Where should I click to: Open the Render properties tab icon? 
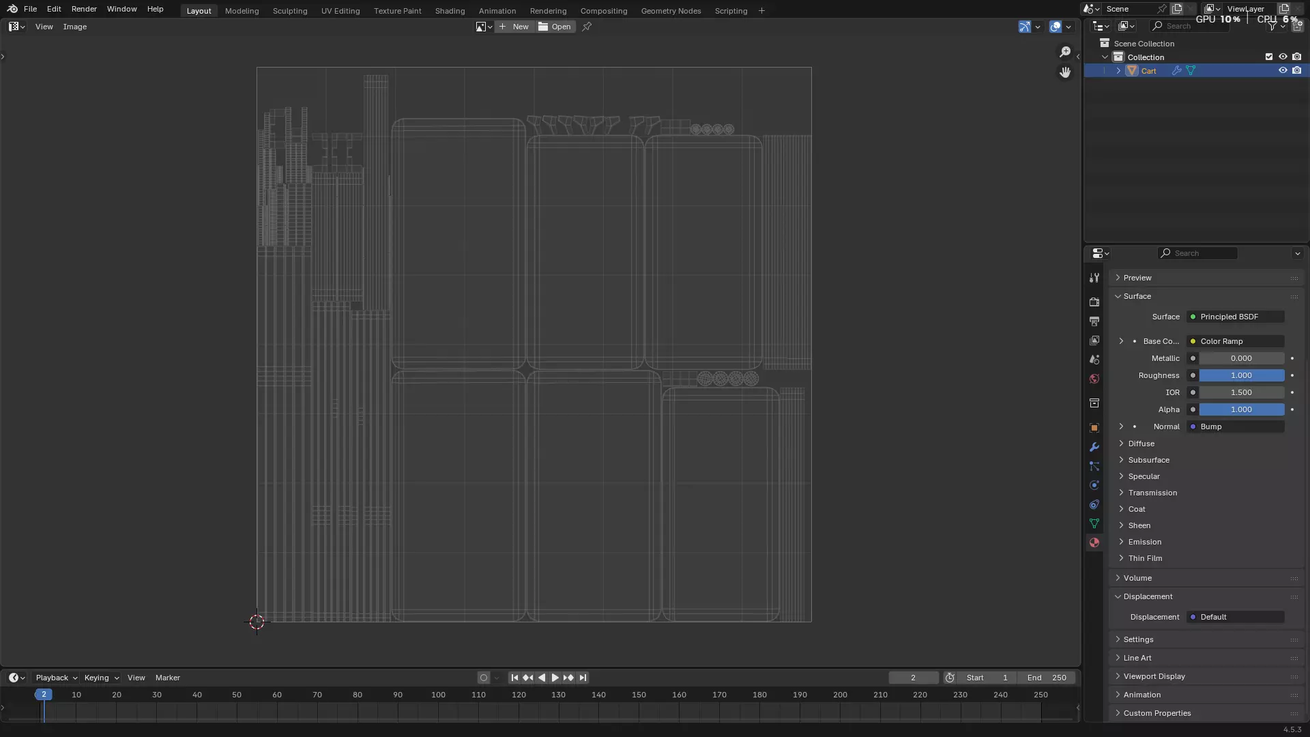click(1094, 302)
